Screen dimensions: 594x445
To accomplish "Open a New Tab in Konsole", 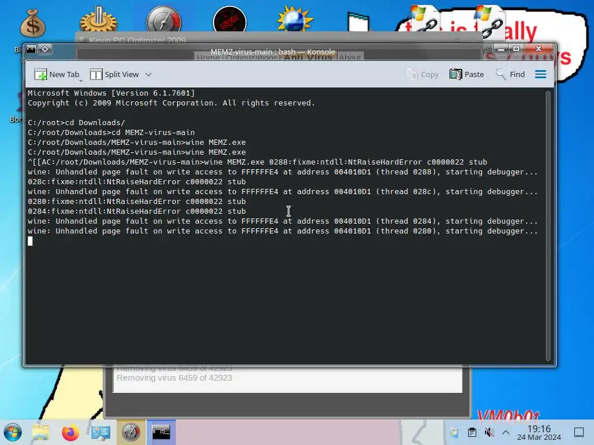I will 57,75.
